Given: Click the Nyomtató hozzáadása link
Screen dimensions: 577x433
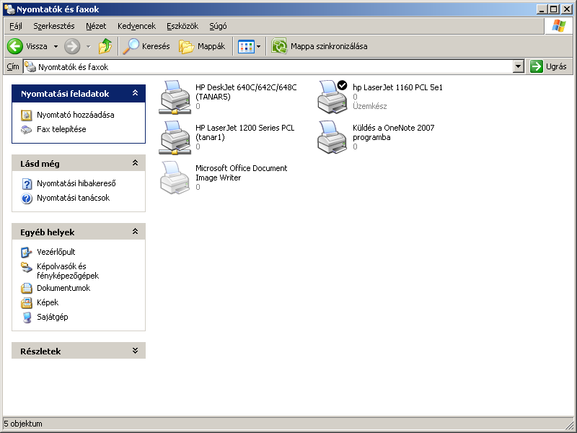Looking at the screenshot, I should 76,115.
